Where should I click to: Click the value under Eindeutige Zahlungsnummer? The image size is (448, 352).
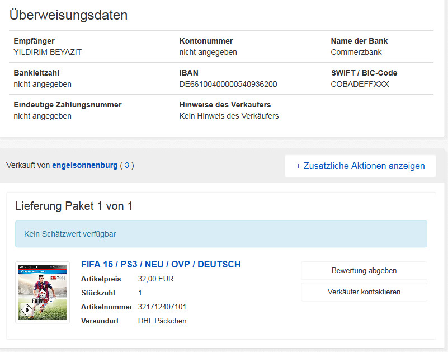click(43, 116)
